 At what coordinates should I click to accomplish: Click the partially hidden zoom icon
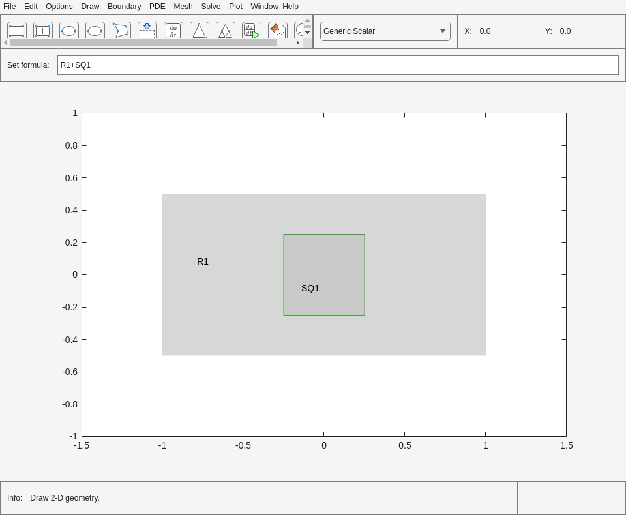(298, 31)
